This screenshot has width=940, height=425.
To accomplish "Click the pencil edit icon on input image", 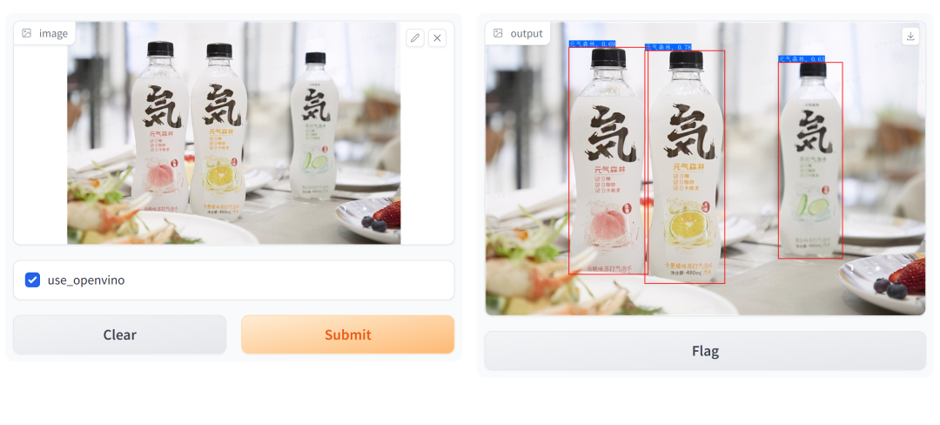I will click(x=415, y=38).
